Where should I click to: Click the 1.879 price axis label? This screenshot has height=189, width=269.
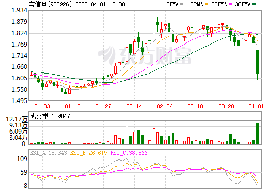pyautogui.click(x=20, y=22)
